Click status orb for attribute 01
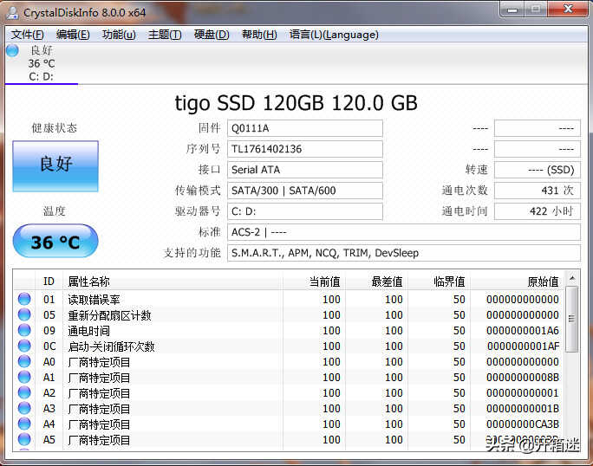Image resolution: width=593 pixels, height=466 pixels. pyautogui.click(x=24, y=299)
